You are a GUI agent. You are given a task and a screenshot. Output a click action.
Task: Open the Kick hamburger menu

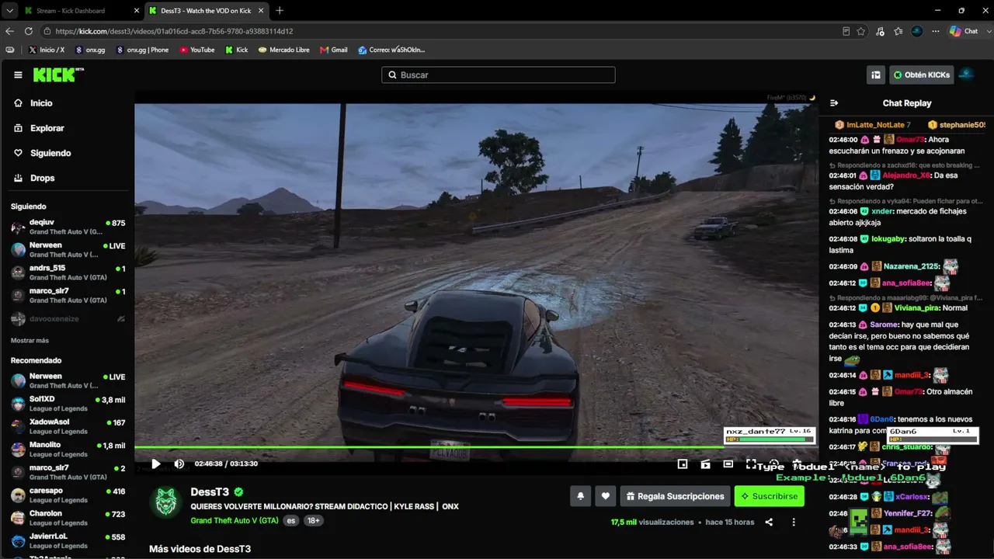(18, 75)
